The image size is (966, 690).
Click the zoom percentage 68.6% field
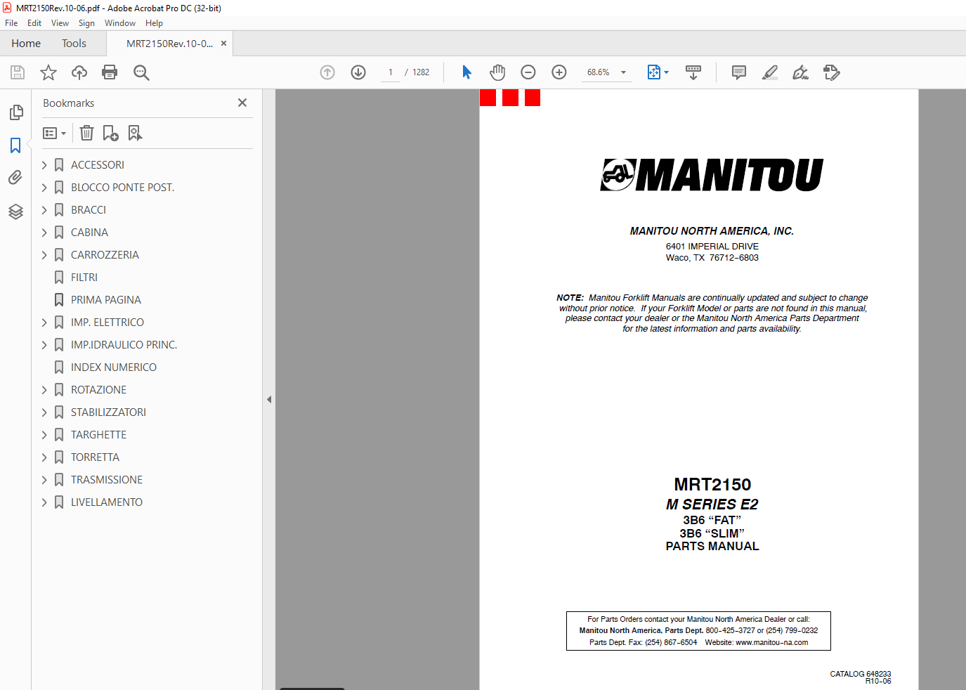[x=598, y=72]
